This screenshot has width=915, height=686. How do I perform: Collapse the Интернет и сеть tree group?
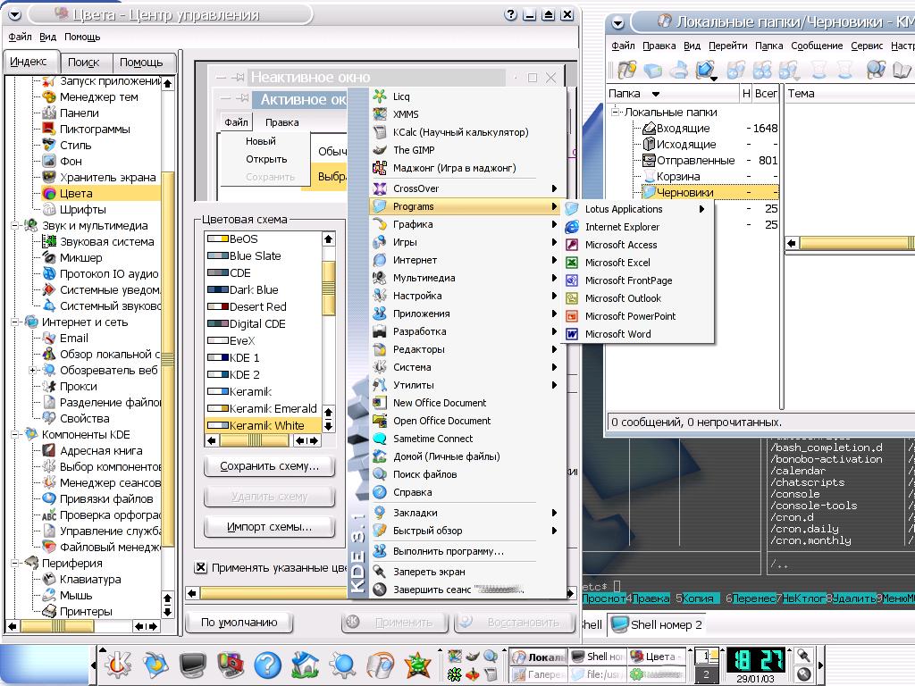15,322
